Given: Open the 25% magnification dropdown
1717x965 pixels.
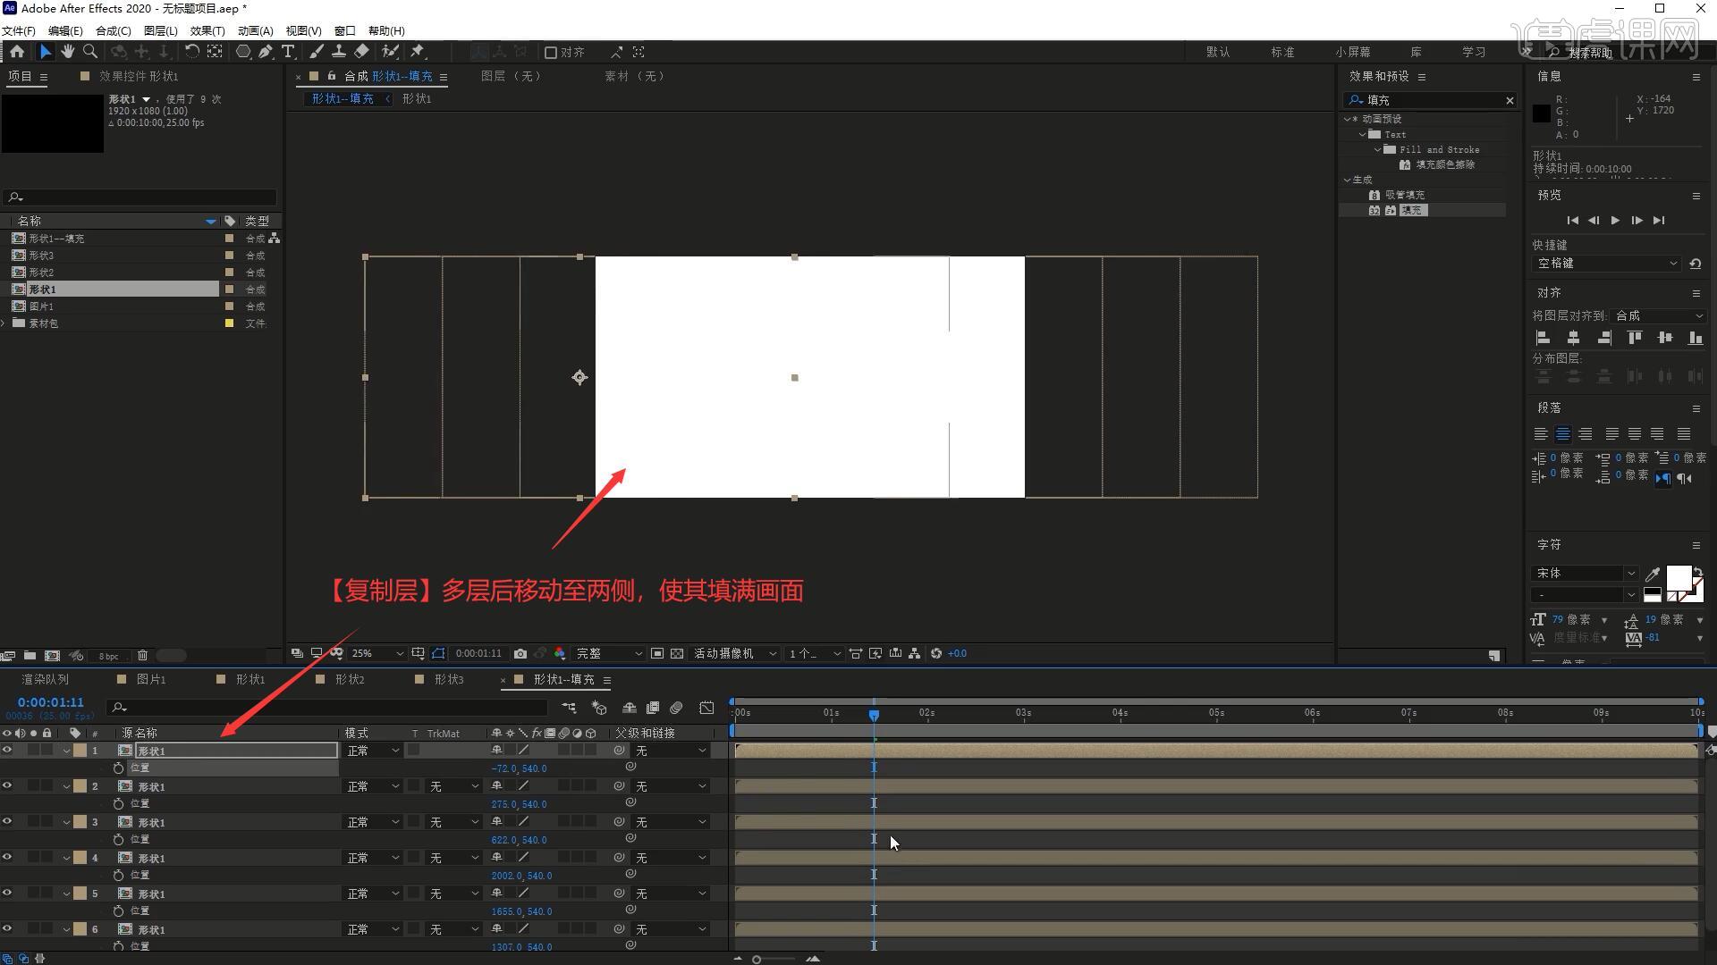Looking at the screenshot, I should [377, 654].
